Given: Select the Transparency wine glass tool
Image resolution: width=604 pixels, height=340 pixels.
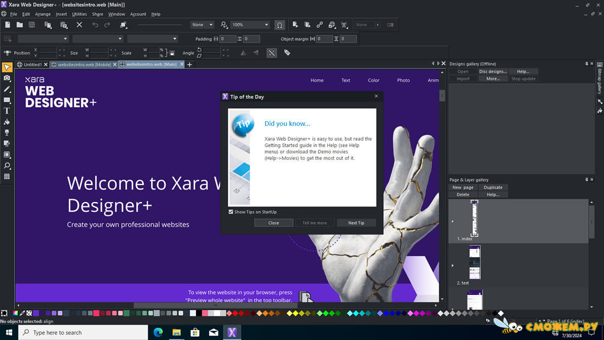Looking at the screenshot, I should point(7,132).
